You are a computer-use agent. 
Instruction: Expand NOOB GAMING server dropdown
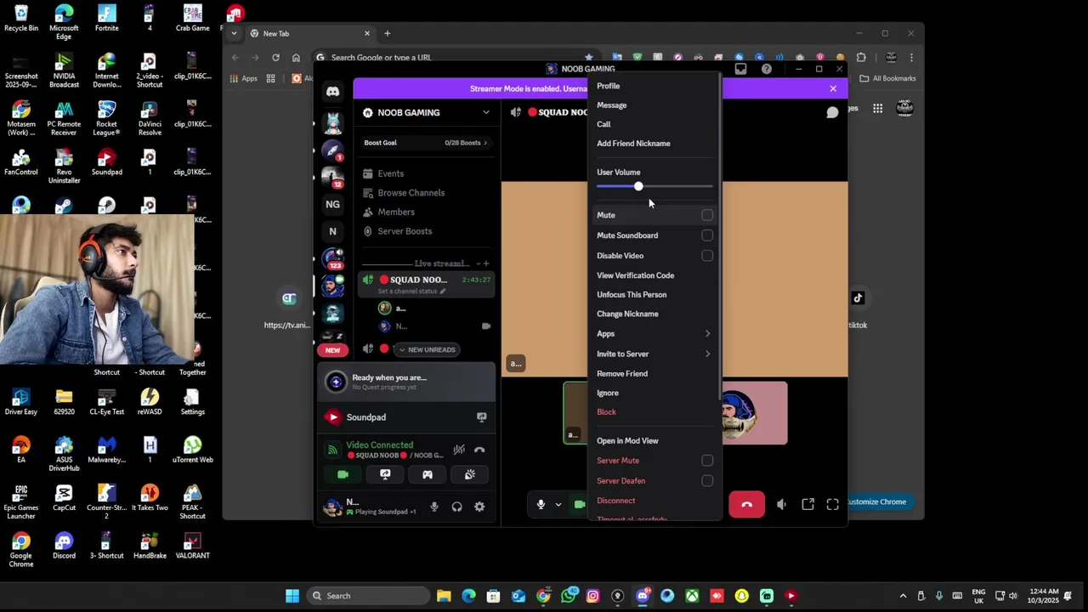486,112
